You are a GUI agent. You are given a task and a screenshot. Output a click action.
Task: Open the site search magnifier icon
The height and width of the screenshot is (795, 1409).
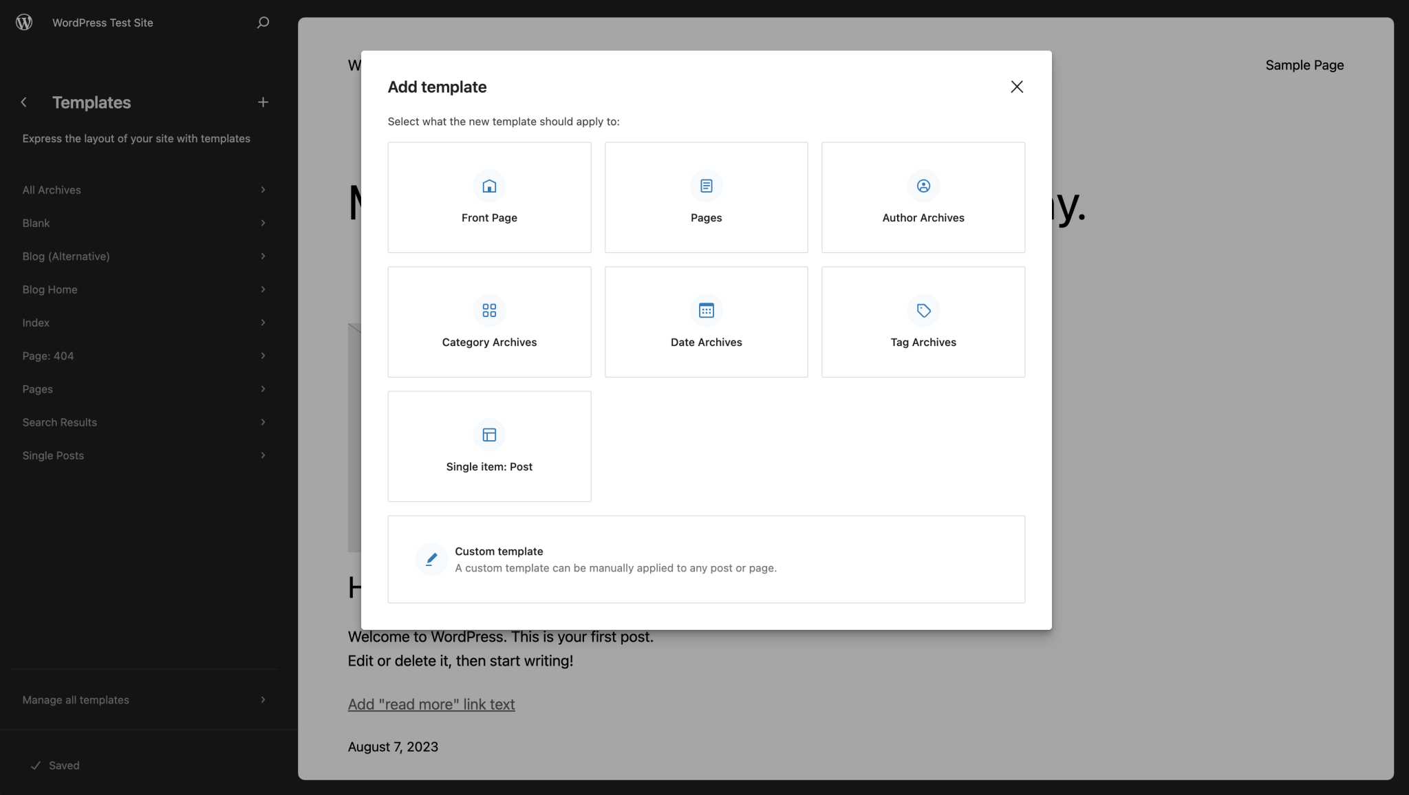(263, 23)
